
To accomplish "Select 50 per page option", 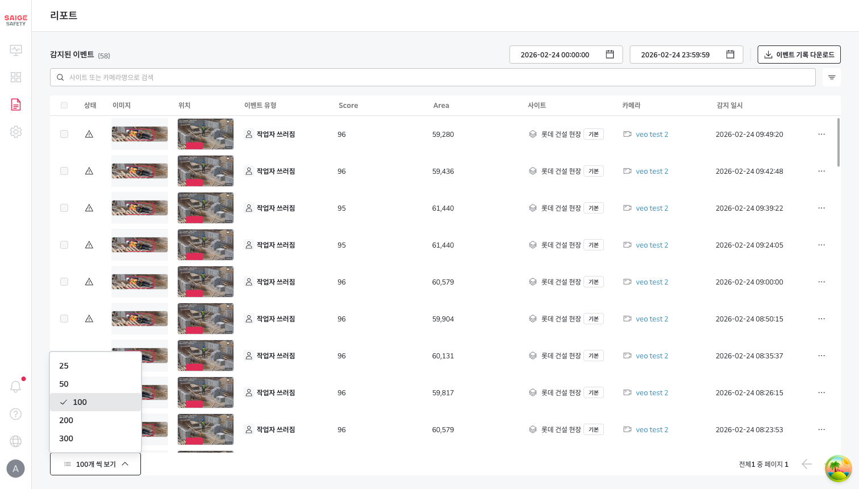I will click(95, 384).
